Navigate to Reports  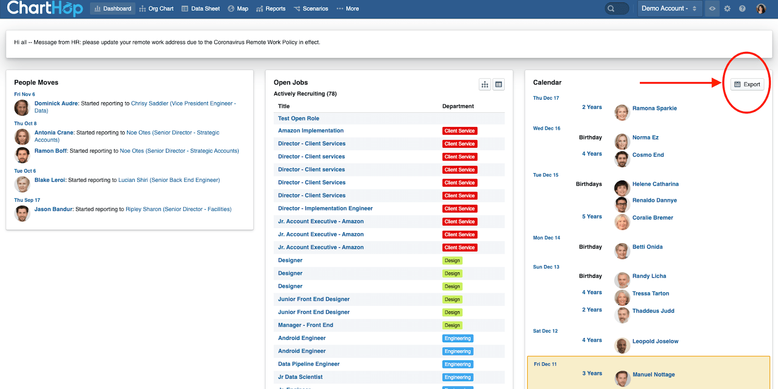[271, 9]
